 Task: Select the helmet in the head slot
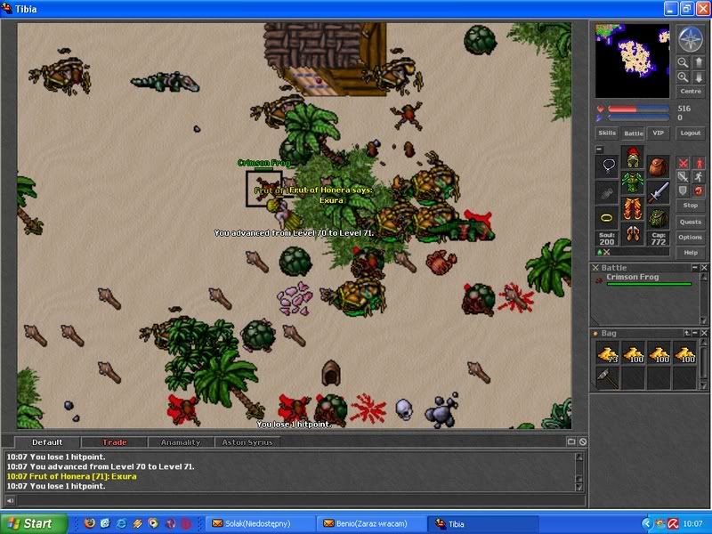click(x=633, y=158)
